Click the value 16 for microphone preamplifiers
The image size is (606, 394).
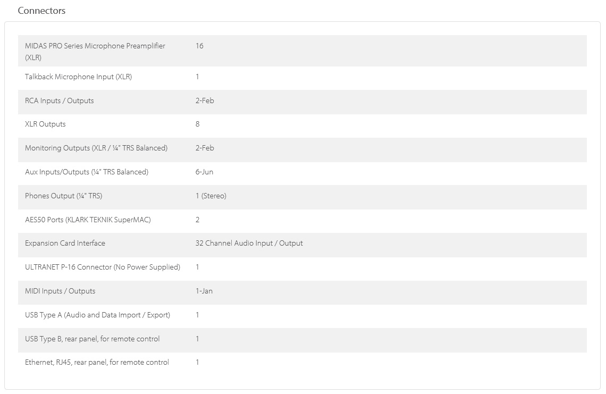tap(199, 46)
